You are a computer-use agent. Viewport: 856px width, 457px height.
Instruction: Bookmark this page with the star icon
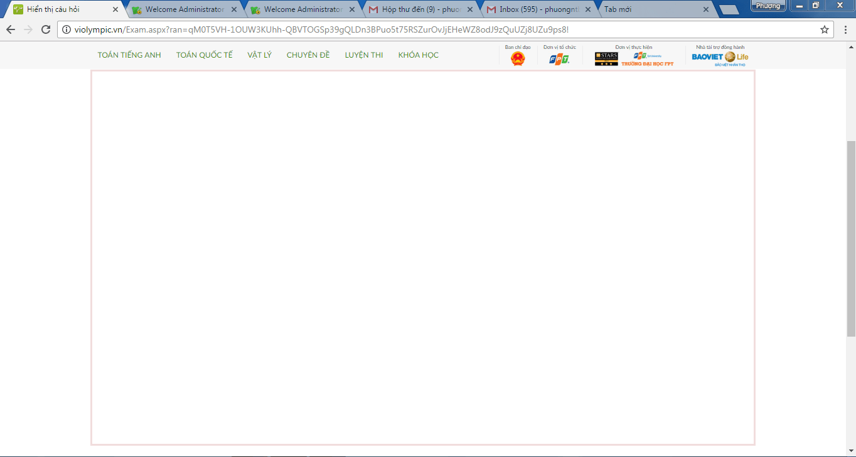(x=825, y=29)
